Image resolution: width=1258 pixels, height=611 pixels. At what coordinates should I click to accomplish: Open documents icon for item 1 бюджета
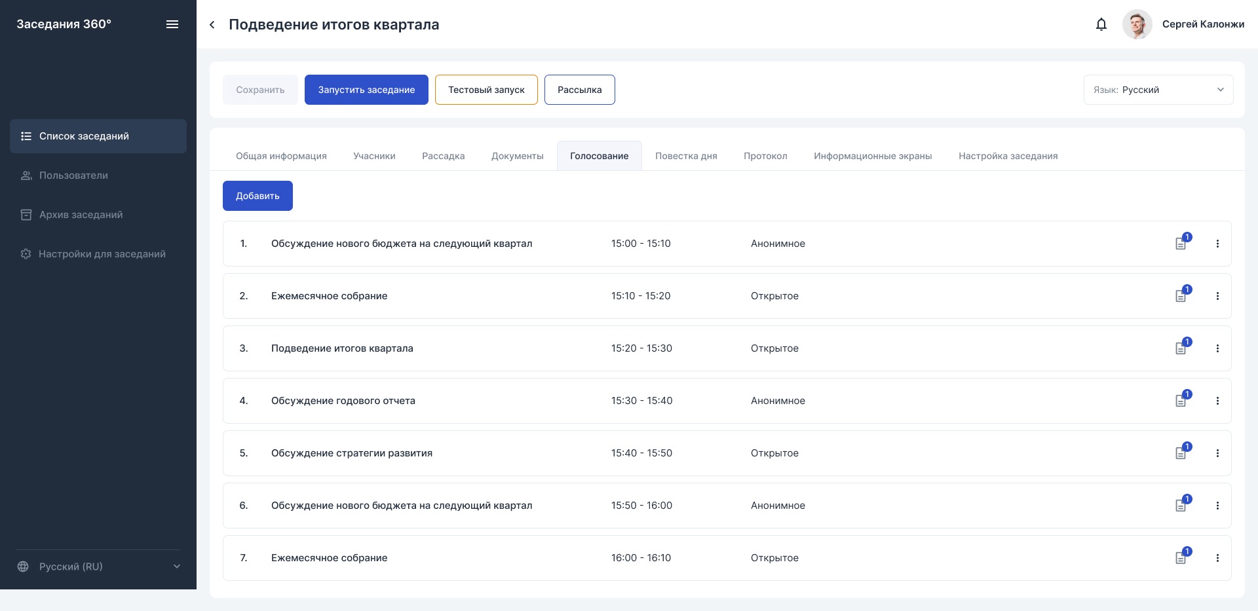[1181, 243]
